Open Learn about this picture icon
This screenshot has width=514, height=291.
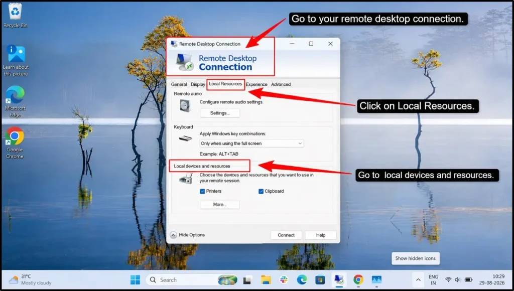pos(16,61)
